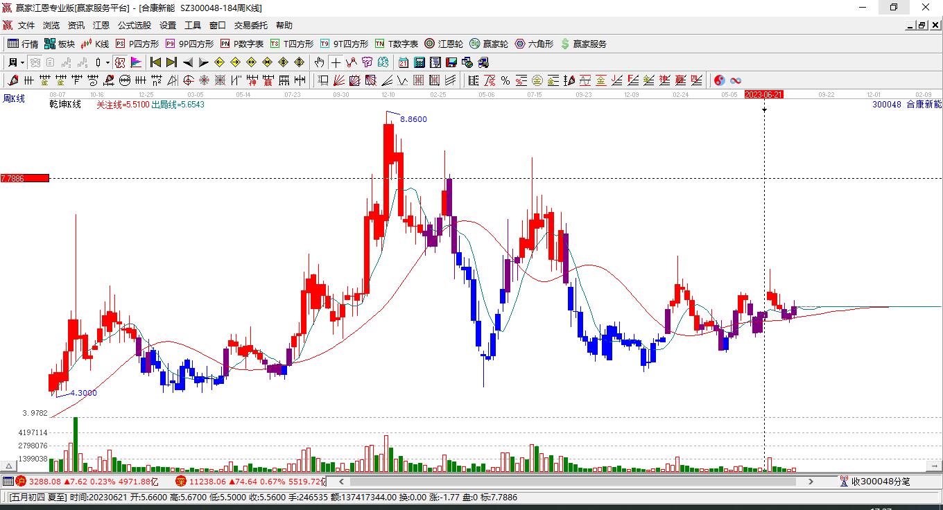Select the hand pan tool

click(320, 62)
